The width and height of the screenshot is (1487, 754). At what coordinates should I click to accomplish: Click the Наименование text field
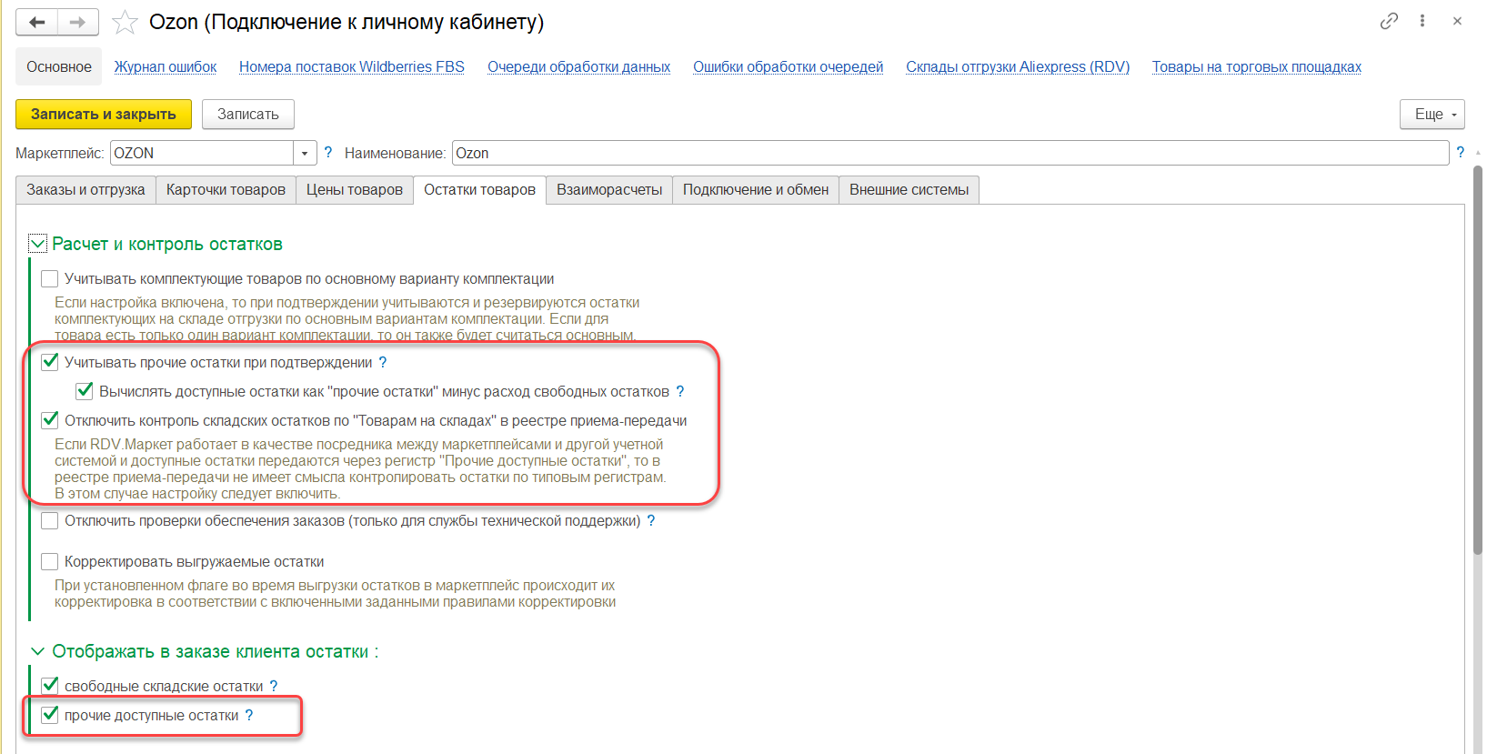click(950, 153)
